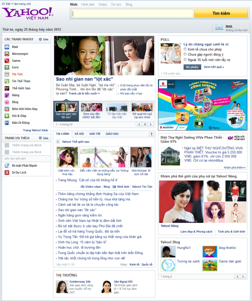This screenshot has height=301, width=252.
Task: Open 'Tình yêu & Giới tính' link
Action: [231, 231]
